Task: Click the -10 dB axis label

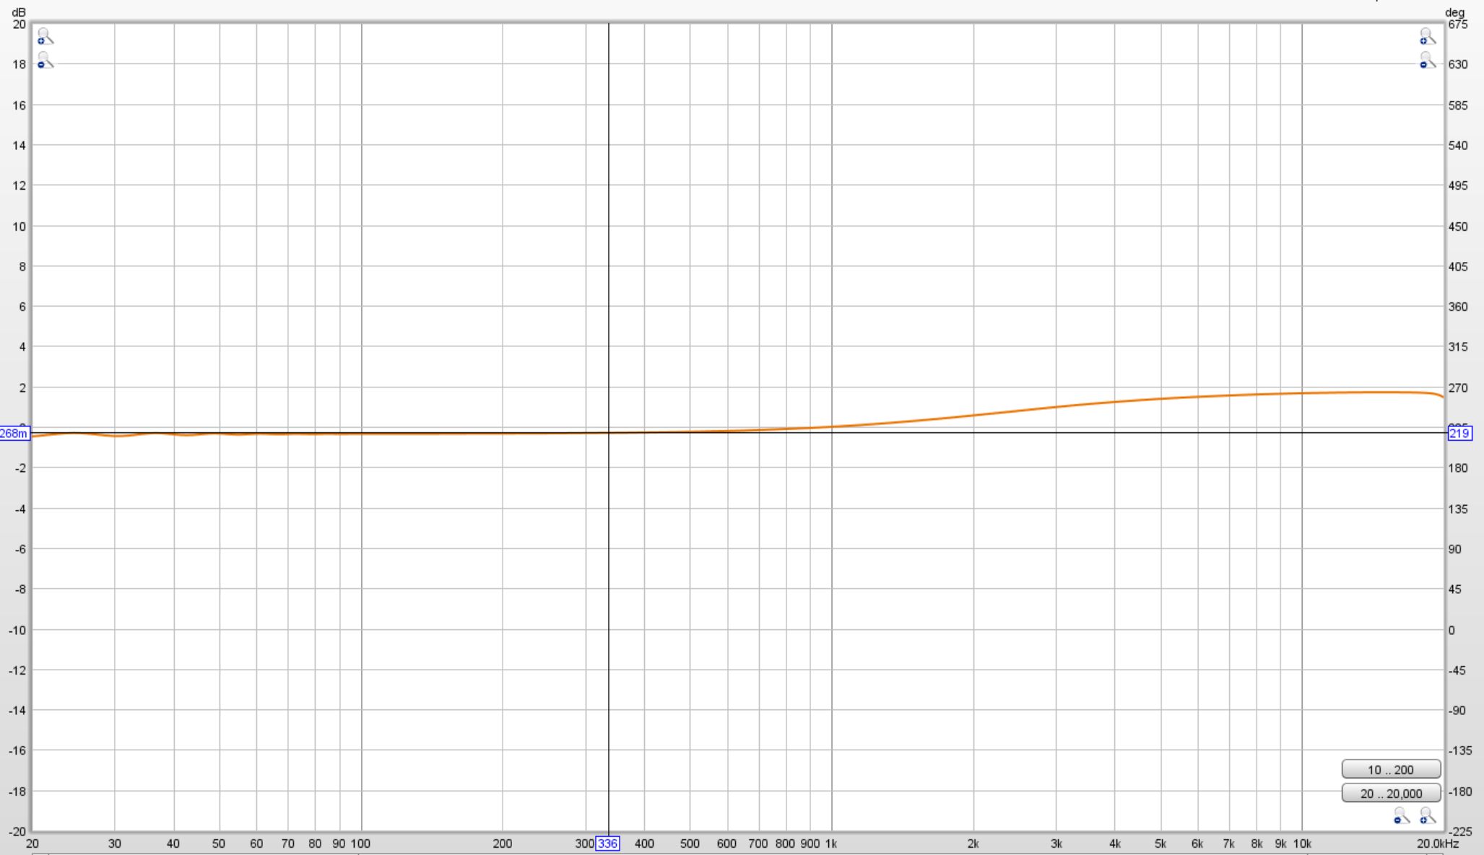Action: (x=17, y=630)
